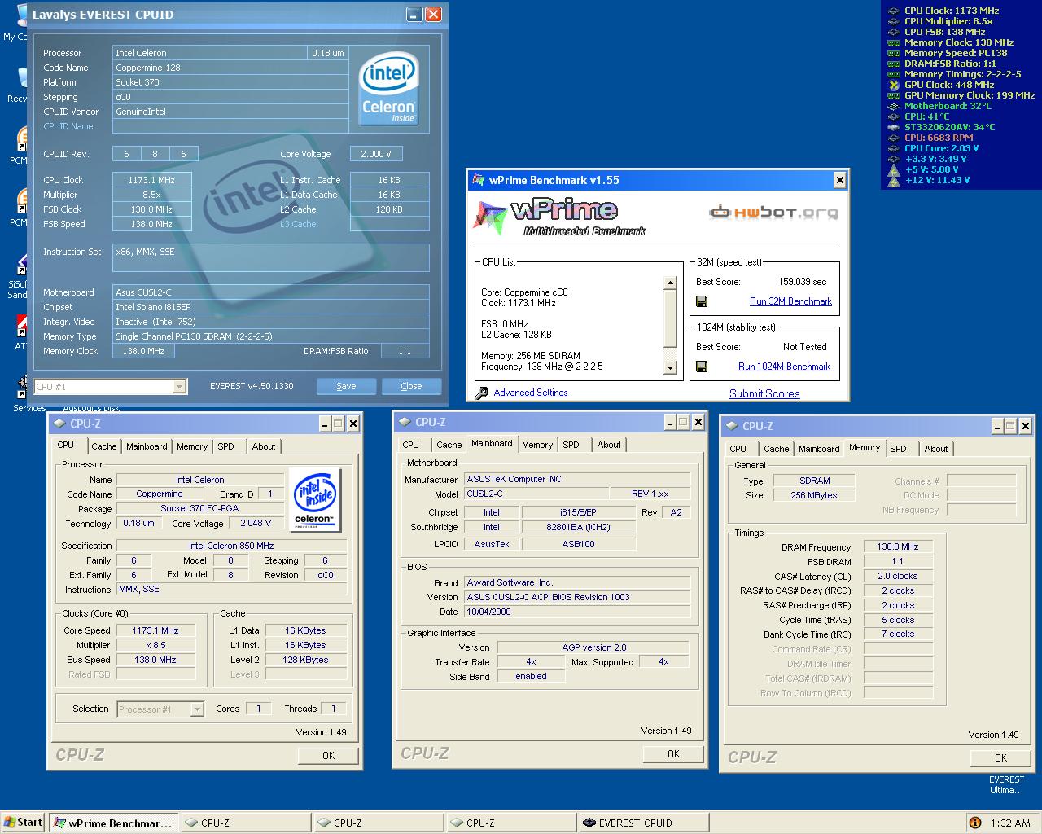Image resolution: width=1042 pixels, height=834 pixels.
Task: Click the hard disk ST3320620AV sidebar icon
Action: click(893, 127)
